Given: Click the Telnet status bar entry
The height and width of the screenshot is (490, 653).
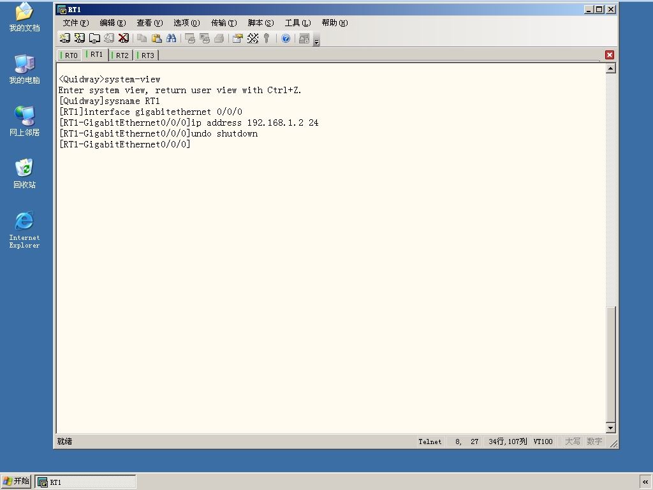Looking at the screenshot, I should [x=430, y=442].
